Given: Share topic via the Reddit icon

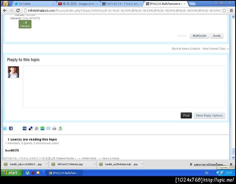Looking at the screenshot, I should (x=37, y=128).
